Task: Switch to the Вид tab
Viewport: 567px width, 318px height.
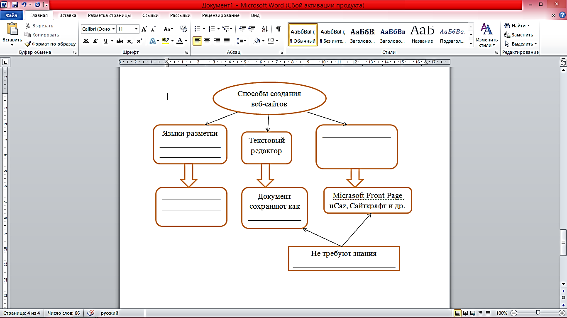Action: (x=255, y=15)
